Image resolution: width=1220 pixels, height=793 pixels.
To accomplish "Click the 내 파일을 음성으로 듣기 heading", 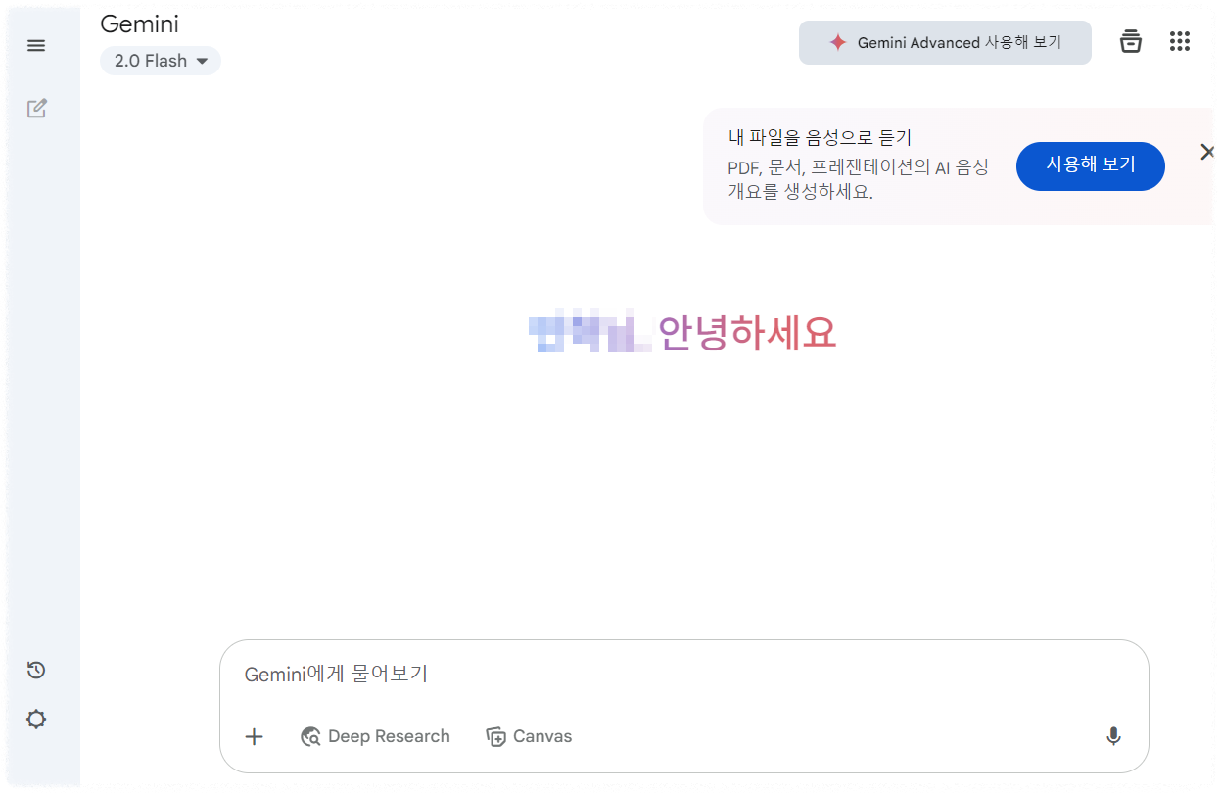I will [821, 138].
